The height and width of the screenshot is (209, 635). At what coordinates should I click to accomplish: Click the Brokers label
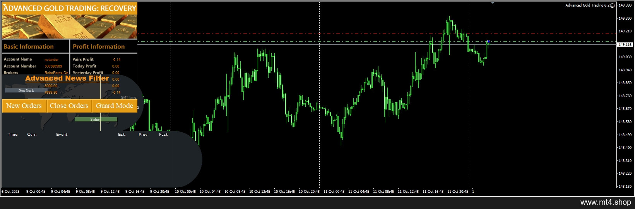click(11, 72)
